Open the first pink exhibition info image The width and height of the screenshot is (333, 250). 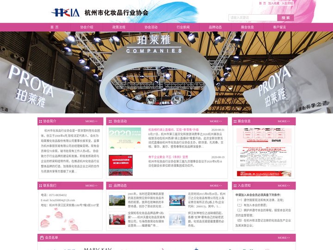click(x=264, y=136)
